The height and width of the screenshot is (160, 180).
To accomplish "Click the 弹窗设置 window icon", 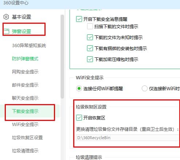I will 6,31.
